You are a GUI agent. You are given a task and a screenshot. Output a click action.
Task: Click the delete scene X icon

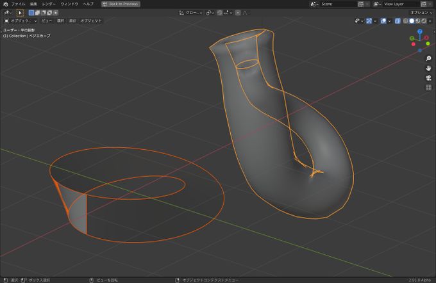click(367, 4)
